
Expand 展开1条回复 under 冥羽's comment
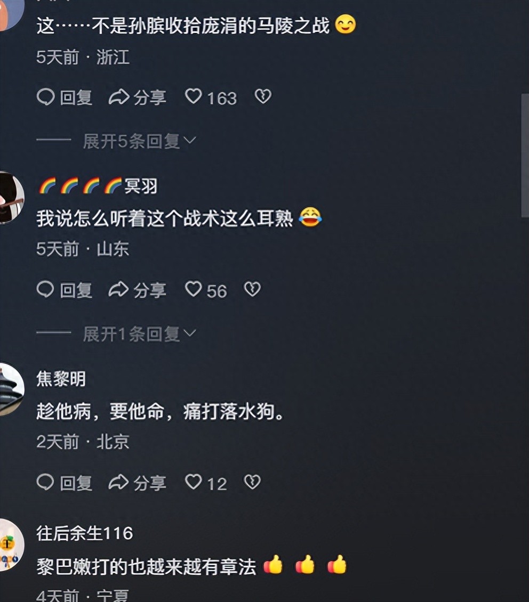pos(140,334)
